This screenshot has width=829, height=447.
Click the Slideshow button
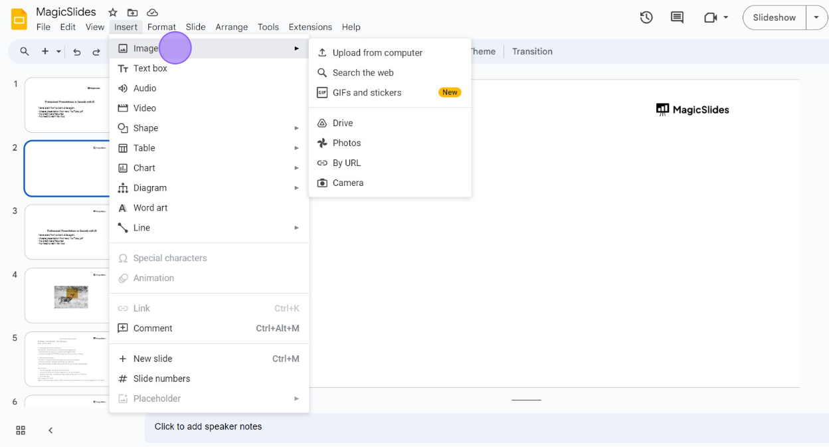[x=774, y=18]
